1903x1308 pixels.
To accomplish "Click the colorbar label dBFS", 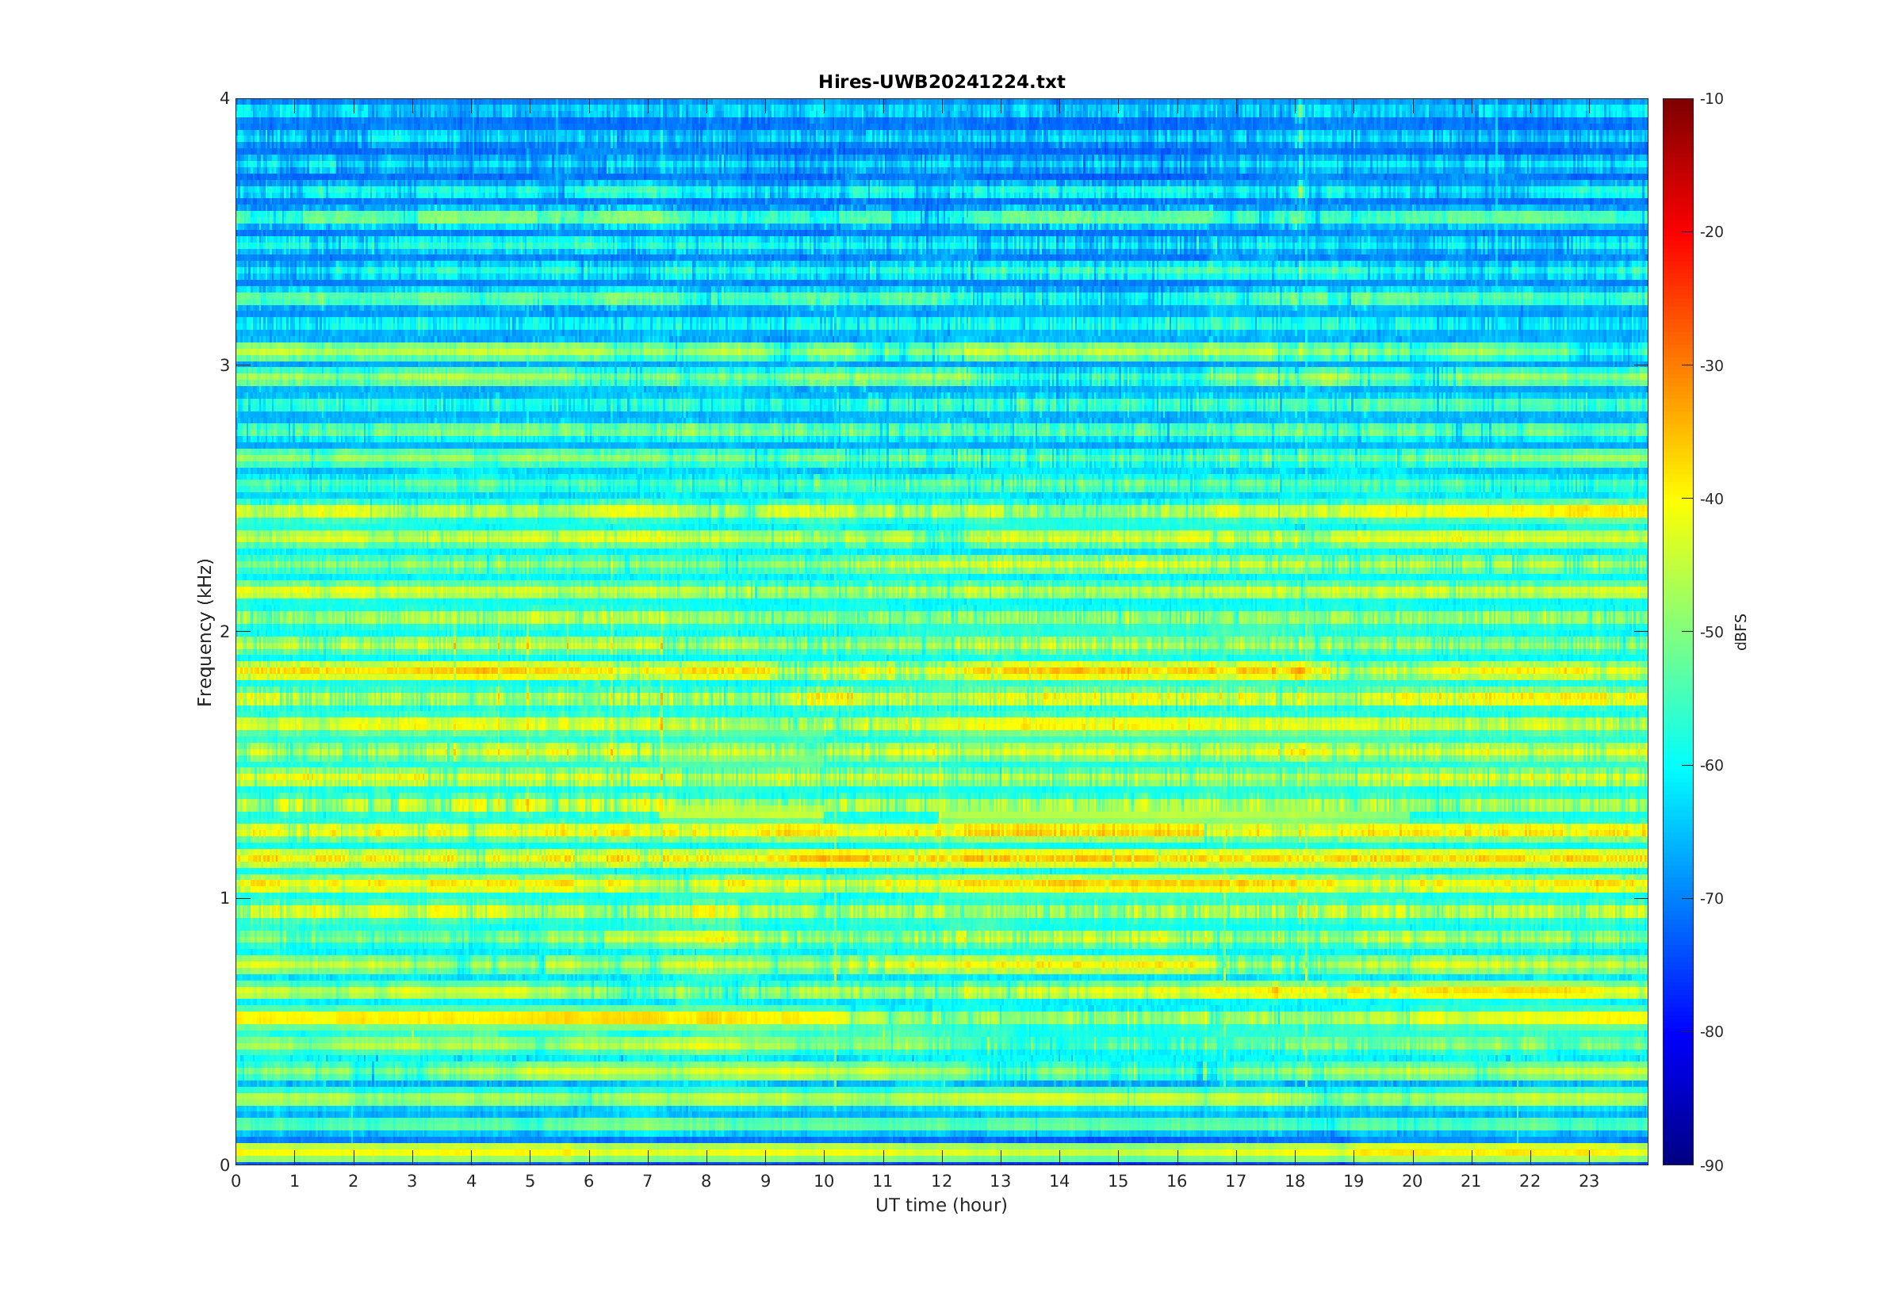I will pos(1740,632).
